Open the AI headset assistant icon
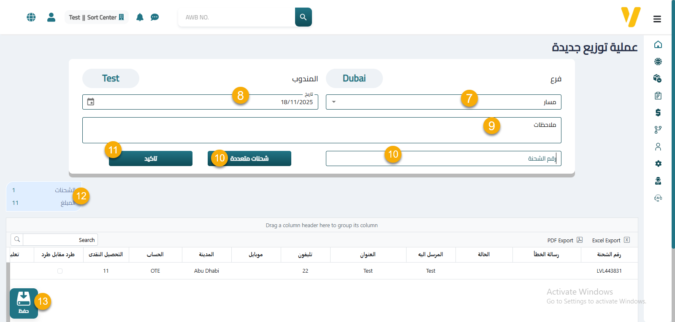This screenshot has height=322, width=675. click(x=658, y=198)
